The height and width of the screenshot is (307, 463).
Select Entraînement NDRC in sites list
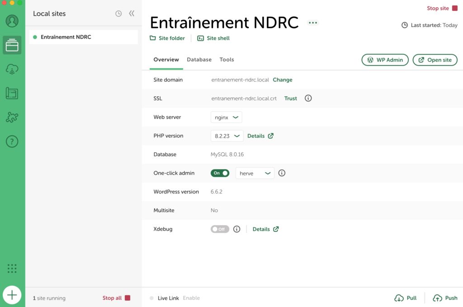pyautogui.click(x=84, y=37)
